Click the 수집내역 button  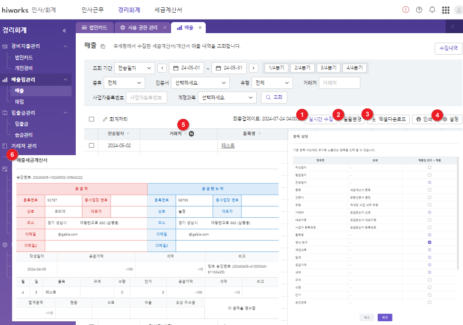[448, 48]
